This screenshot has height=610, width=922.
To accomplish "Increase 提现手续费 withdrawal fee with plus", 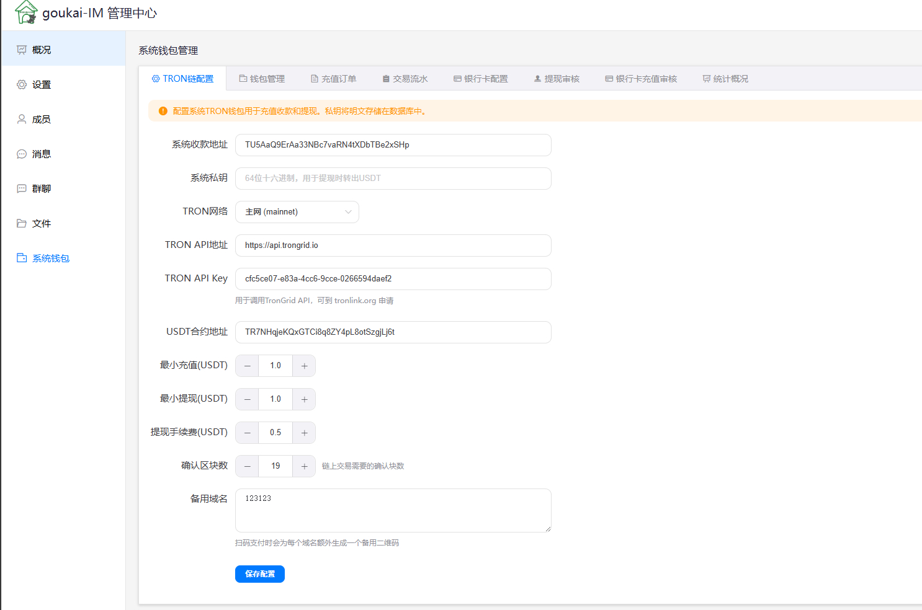I will 304,433.
